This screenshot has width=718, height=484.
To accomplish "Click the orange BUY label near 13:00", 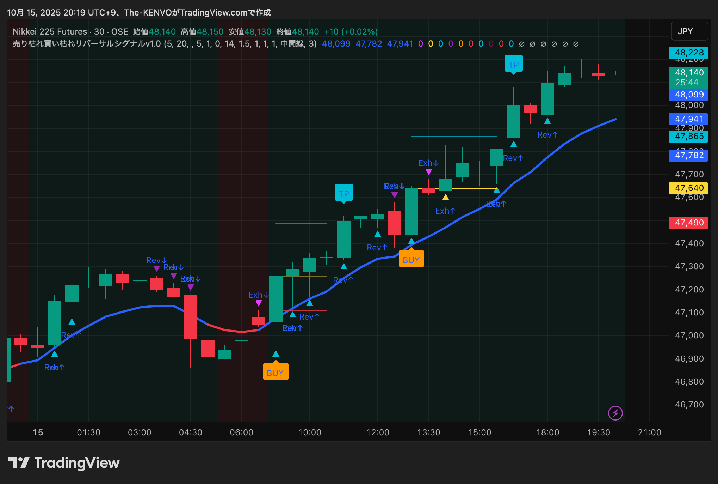I will tap(411, 260).
